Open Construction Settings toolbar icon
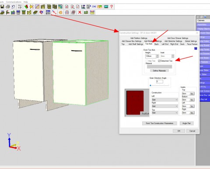 click(x=48, y=13)
